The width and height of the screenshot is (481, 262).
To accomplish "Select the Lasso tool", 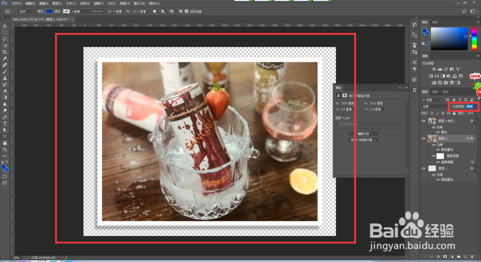I will pyautogui.click(x=5, y=39).
